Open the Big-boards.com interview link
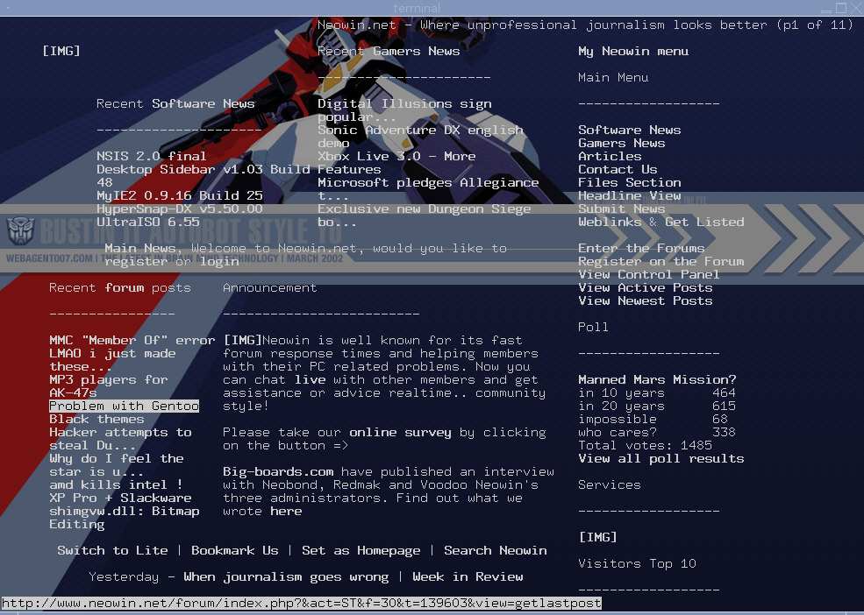The height and width of the screenshot is (615, 864). coord(278,472)
